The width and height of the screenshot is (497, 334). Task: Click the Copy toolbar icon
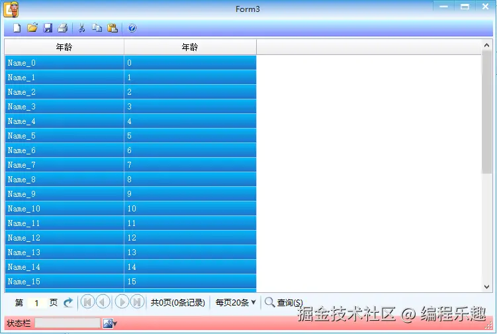(97, 28)
